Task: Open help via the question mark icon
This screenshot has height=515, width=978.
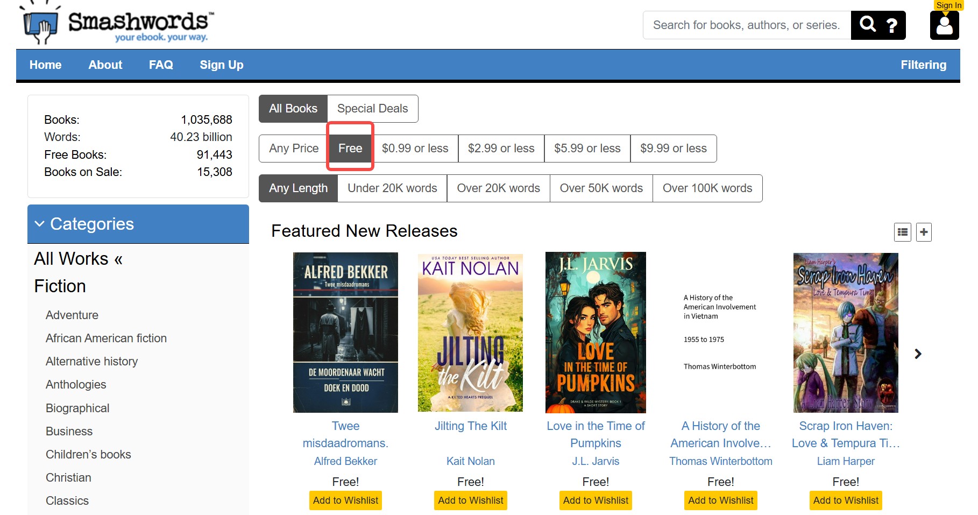Action: (x=892, y=25)
